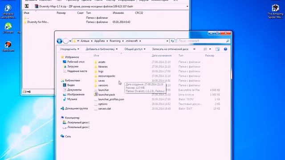Open The Amazing Spider-Man desktop shortcut
Screen dimensions: 285x160
(275, 12)
